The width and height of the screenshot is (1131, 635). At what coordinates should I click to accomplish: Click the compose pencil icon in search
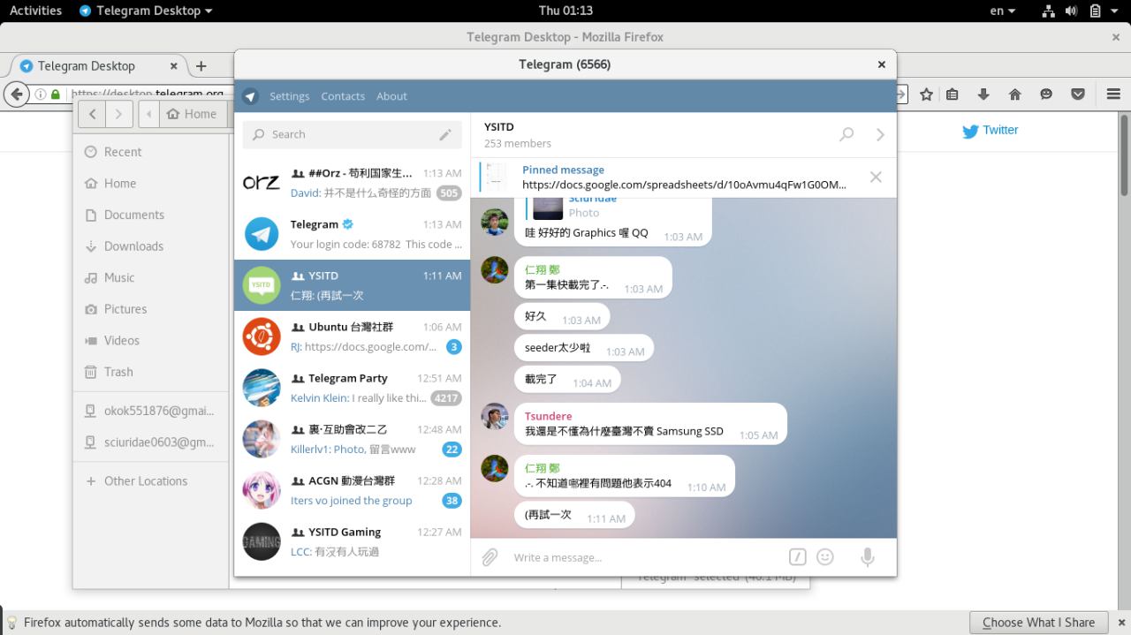click(x=445, y=134)
